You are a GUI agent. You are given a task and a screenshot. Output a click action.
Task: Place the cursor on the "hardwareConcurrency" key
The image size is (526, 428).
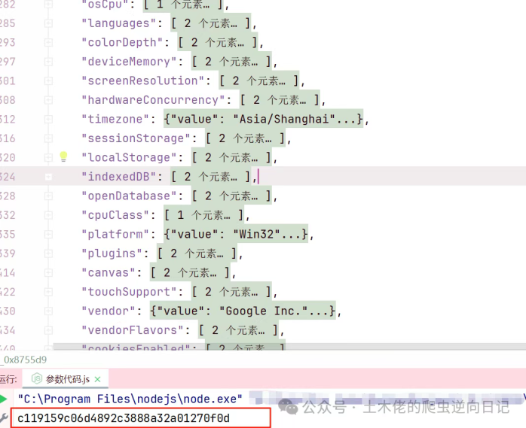(149, 100)
